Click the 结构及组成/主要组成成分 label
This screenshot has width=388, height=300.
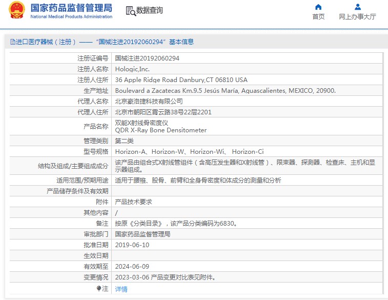click(73, 166)
